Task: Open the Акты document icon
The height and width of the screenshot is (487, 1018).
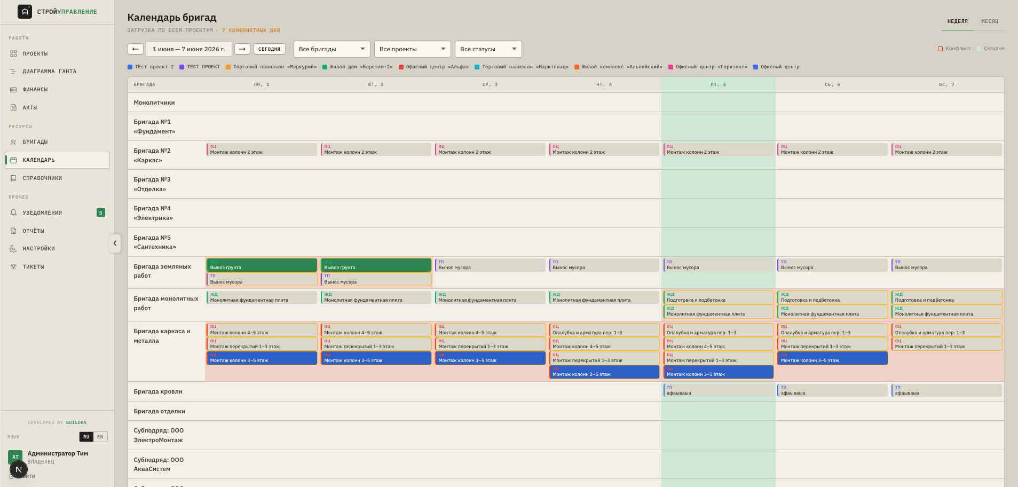Action: coord(13,108)
